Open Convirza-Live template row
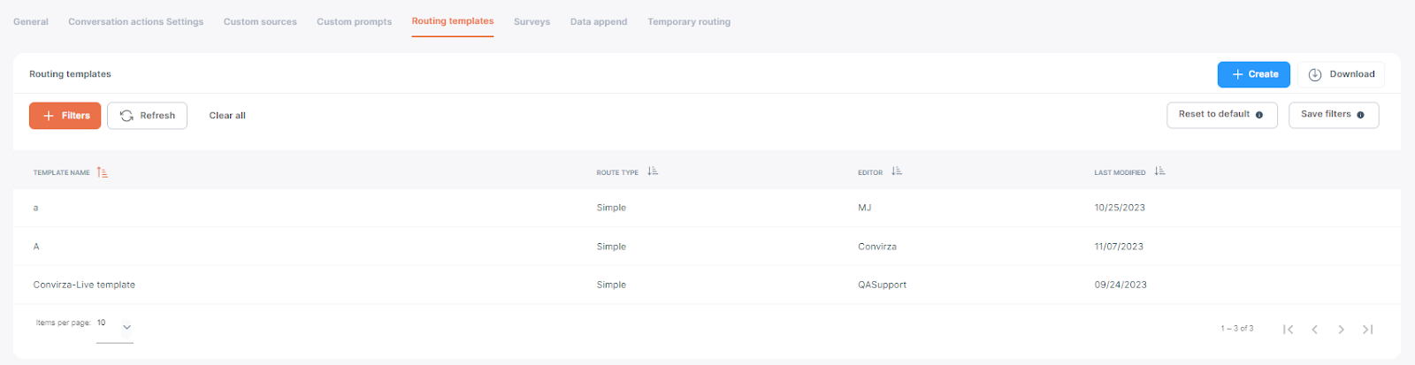 [707, 285]
